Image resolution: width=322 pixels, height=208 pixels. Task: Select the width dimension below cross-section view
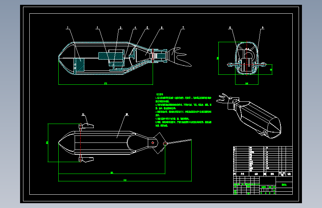(247, 84)
